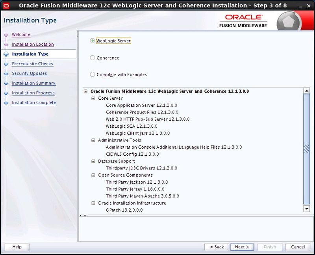Viewport: 315px width, 255px height.
Task: Click the Open Source Components label
Action: tap(125, 175)
